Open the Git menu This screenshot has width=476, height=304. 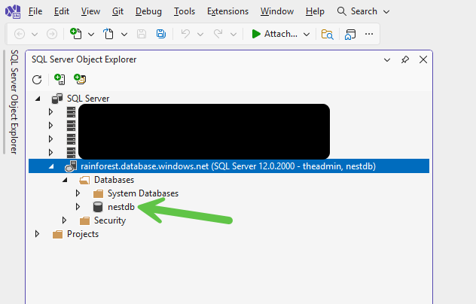pyautogui.click(x=117, y=11)
